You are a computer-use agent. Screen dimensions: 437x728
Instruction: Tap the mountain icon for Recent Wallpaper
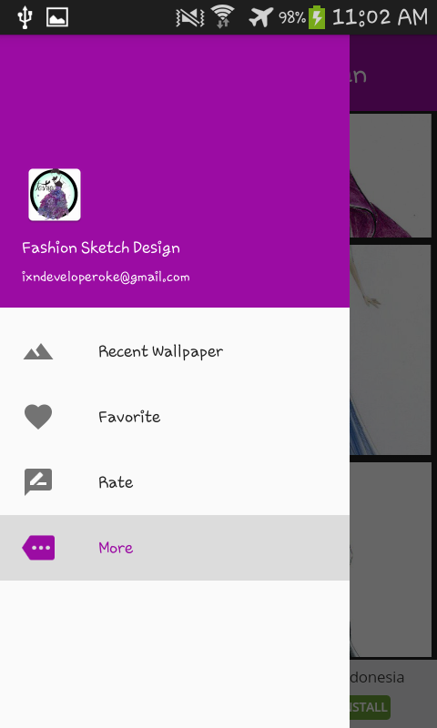click(38, 351)
